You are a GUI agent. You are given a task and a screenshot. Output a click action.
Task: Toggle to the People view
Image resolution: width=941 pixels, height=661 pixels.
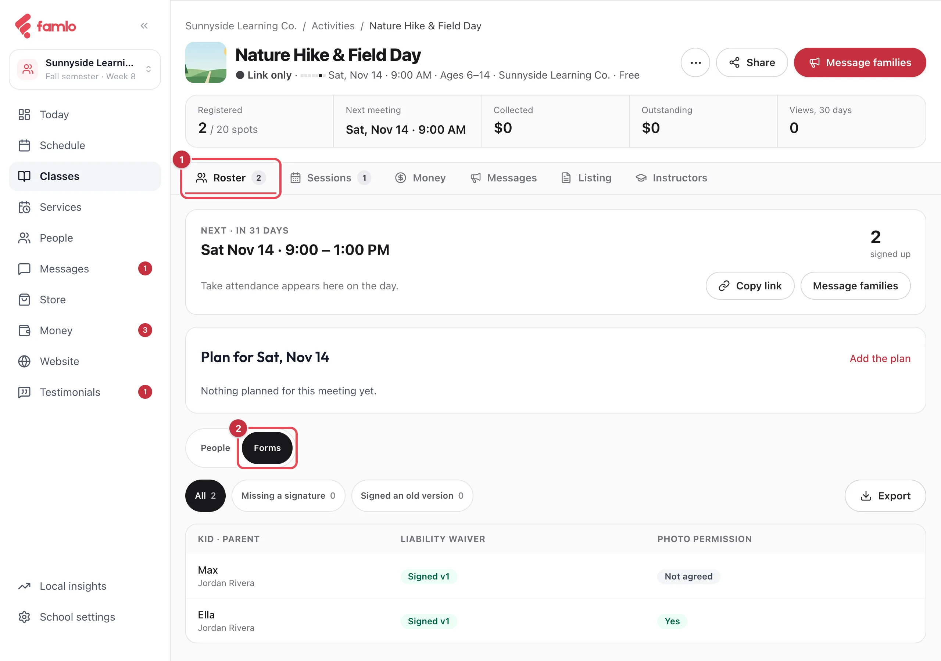pos(215,448)
